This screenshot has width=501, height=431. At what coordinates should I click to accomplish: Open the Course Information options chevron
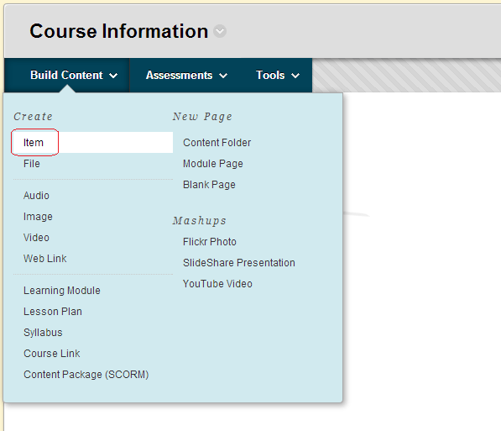coord(220,31)
